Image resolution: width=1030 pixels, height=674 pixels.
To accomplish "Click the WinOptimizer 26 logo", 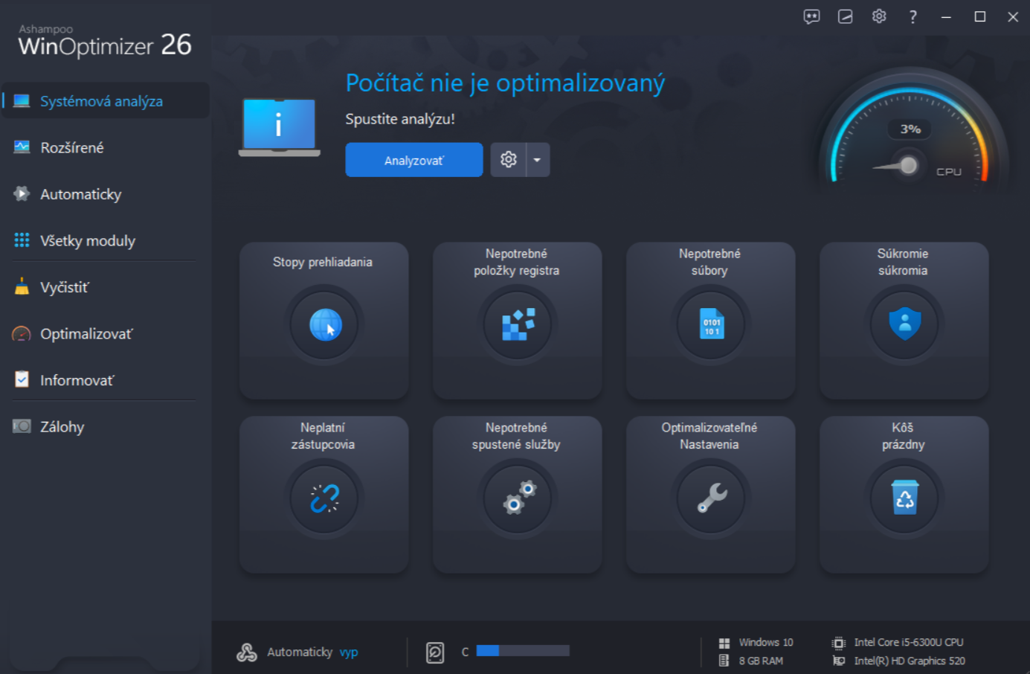I will click(105, 41).
